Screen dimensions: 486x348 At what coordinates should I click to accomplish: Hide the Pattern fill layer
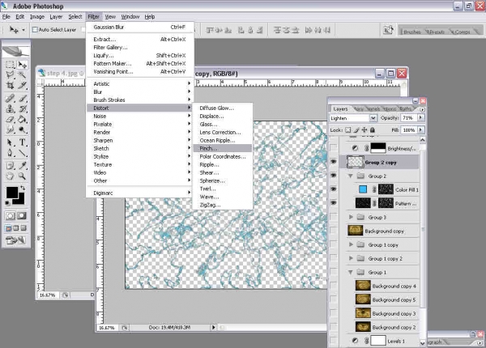(334, 203)
